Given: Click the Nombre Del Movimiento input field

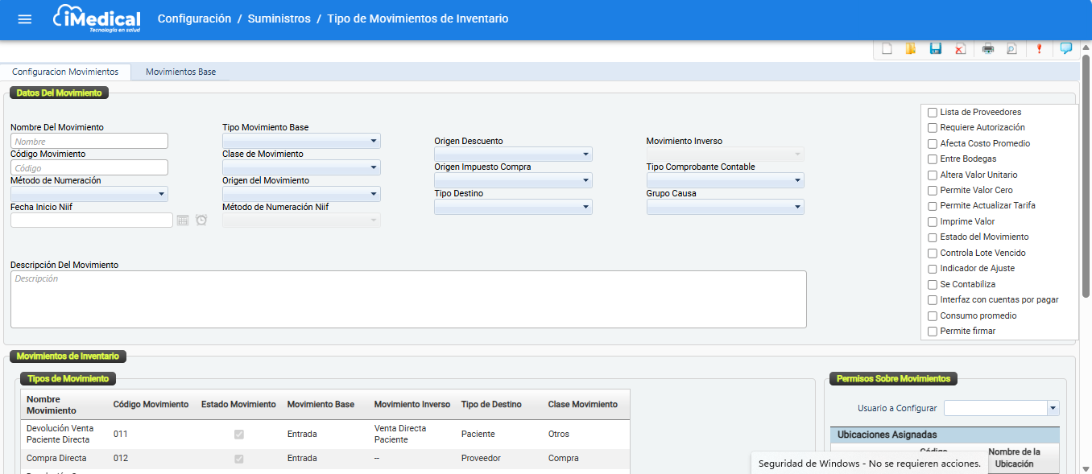Looking at the screenshot, I should 89,142.
